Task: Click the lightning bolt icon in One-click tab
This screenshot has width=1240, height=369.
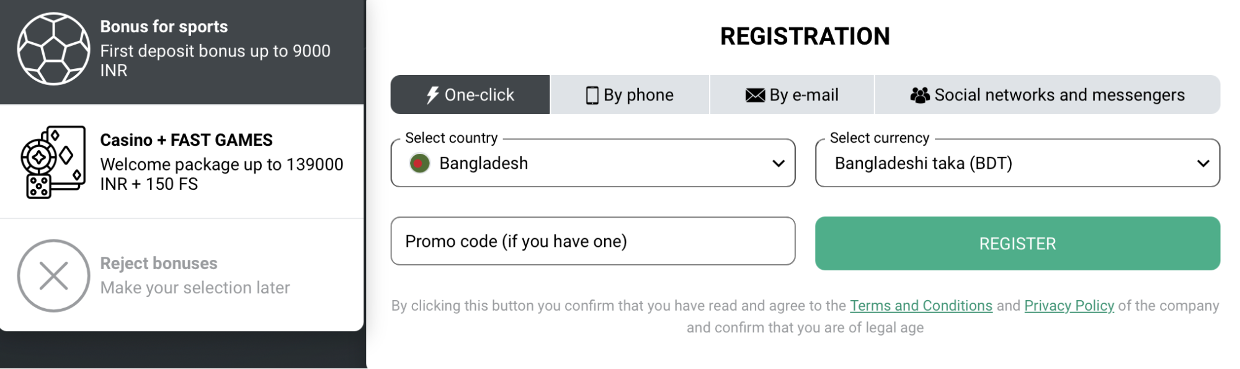Action: (432, 95)
